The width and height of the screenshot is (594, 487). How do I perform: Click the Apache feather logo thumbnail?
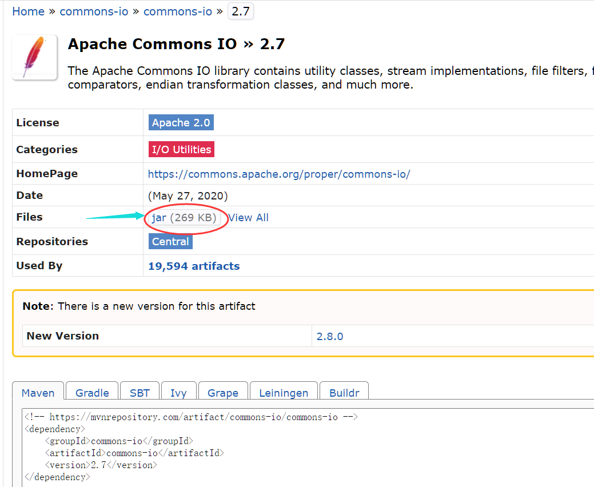(34, 57)
